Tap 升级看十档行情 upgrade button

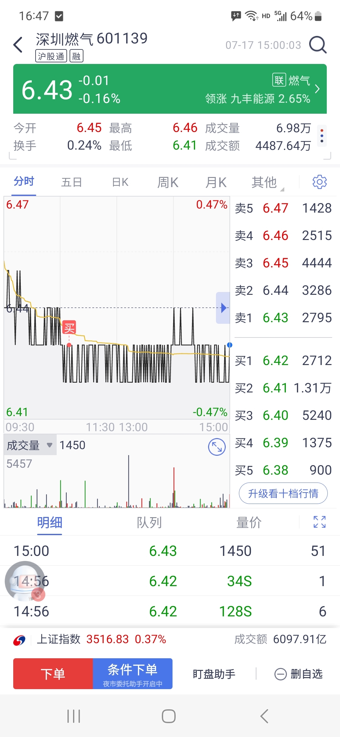coord(283,493)
